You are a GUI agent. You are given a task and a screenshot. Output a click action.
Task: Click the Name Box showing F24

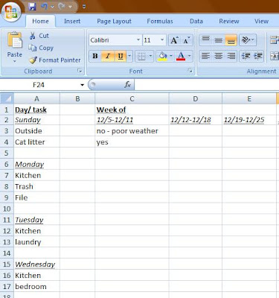[39, 85]
